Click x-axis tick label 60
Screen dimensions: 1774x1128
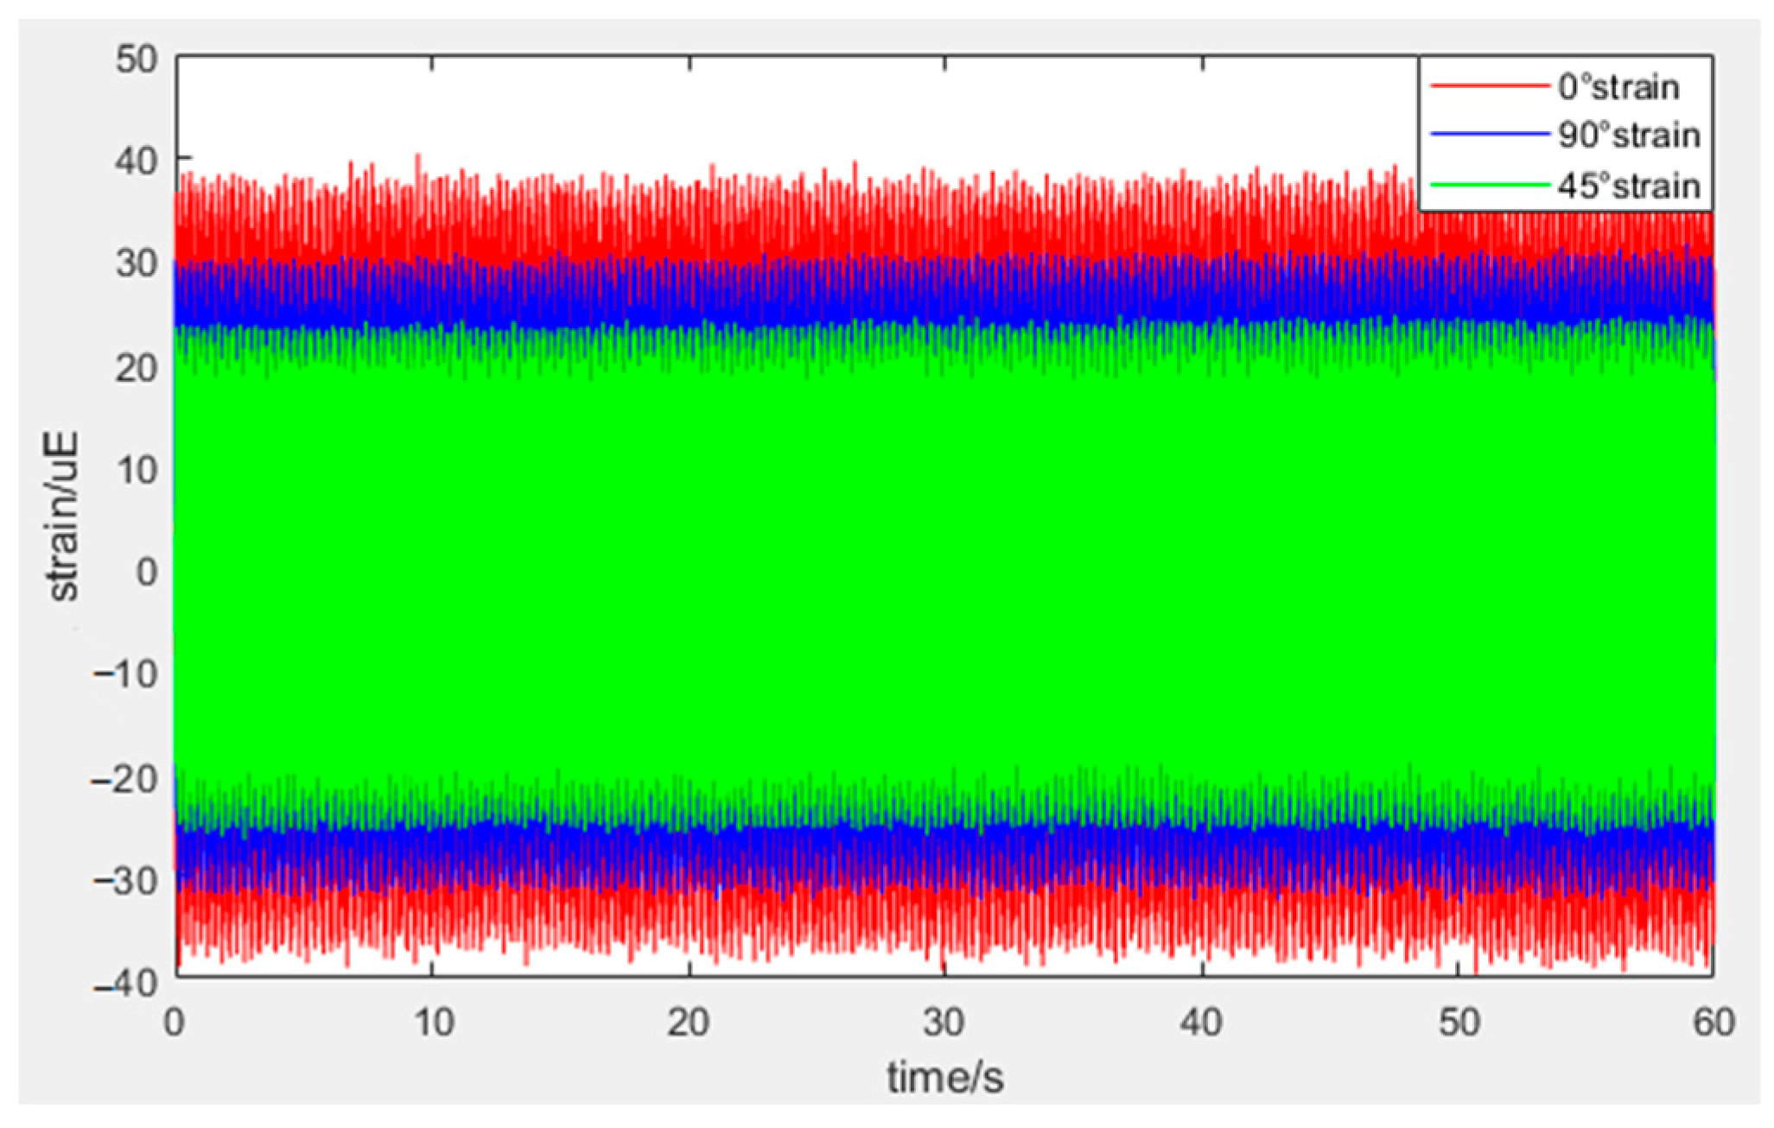click(x=1714, y=1023)
